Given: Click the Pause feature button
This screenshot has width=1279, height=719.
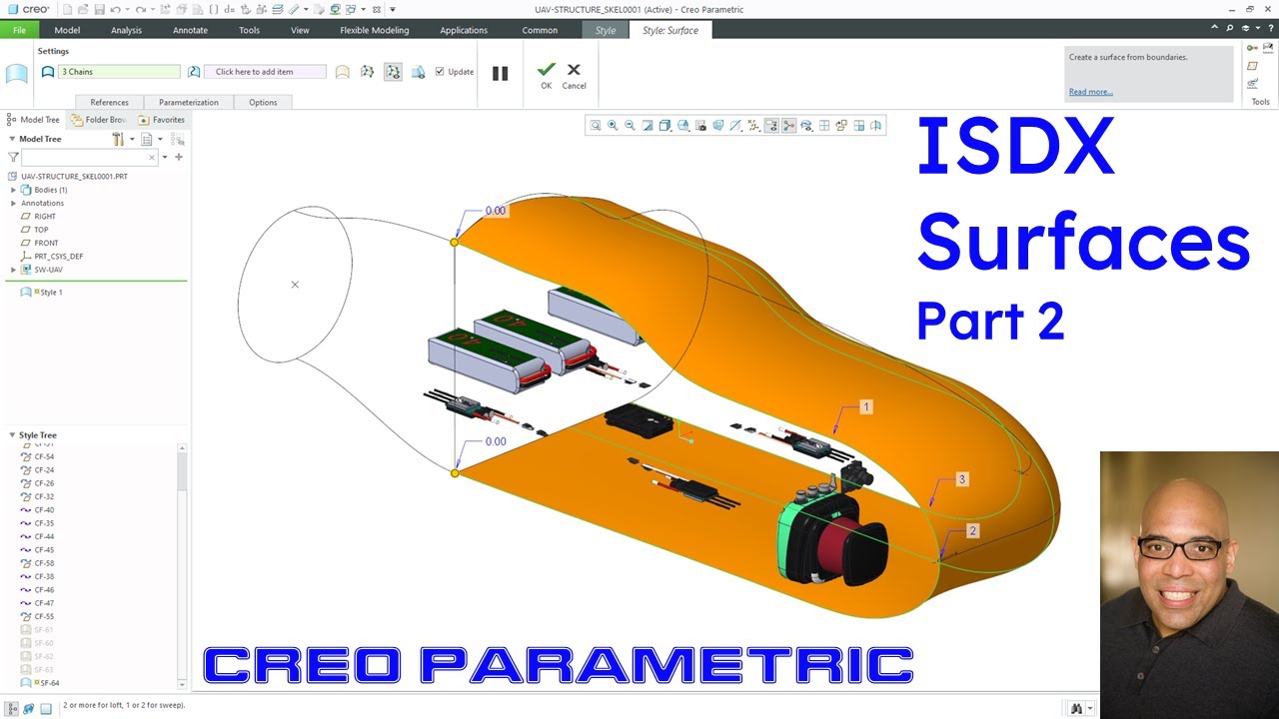Looking at the screenshot, I should point(500,73).
